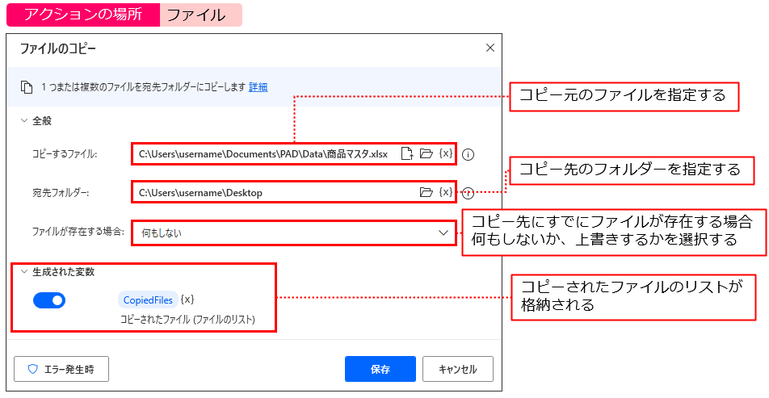Click the select file icon in コピーするファイル field
769x398 pixels.
click(408, 154)
